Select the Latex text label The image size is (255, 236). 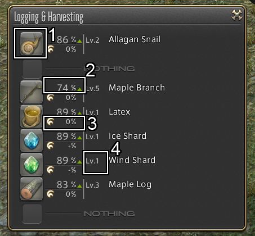pos(119,112)
